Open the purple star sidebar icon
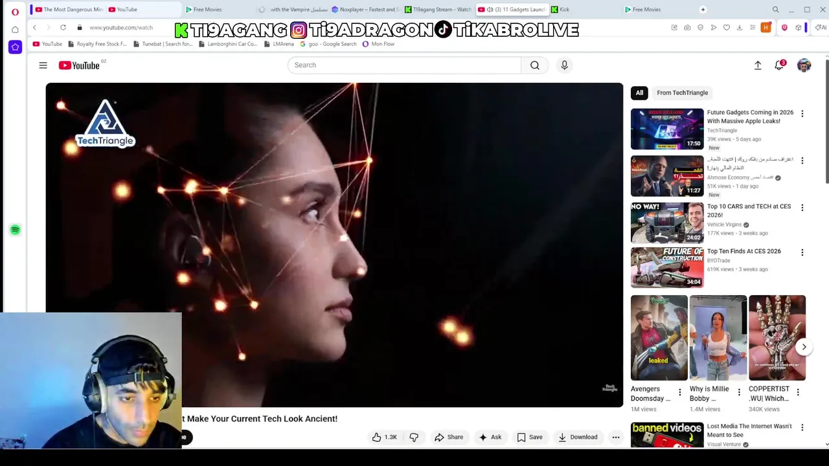The height and width of the screenshot is (466, 829). (x=15, y=47)
